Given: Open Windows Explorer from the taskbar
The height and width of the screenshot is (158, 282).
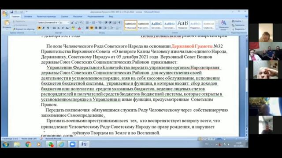Looking at the screenshot, I should pyautogui.click(x=17, y=144).
